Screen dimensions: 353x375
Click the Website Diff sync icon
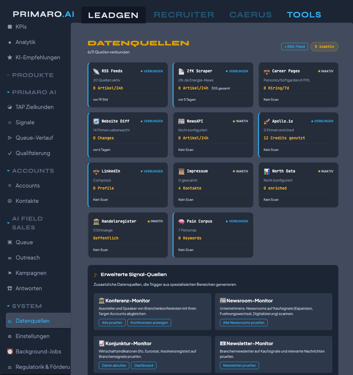point(96,121)
